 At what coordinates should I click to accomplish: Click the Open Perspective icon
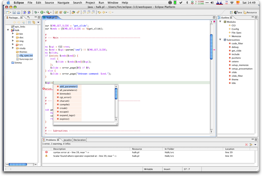pos(231,12)
